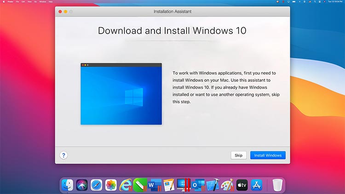Open the Finder menu

click(10, 1)
